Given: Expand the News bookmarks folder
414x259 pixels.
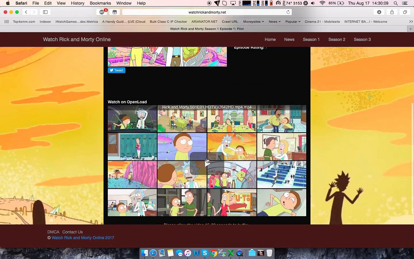Looking at the screenshot, I should coord(275,22).
